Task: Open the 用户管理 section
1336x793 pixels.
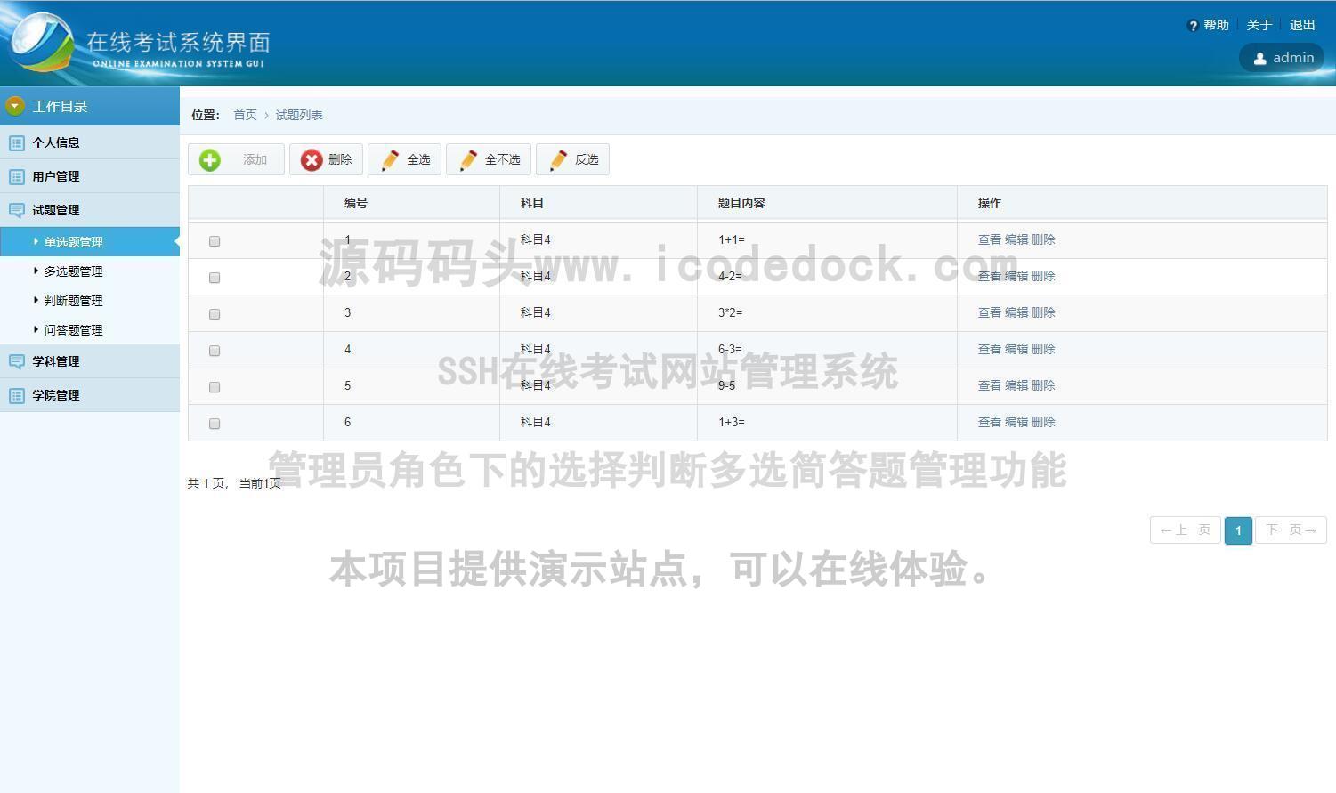Action: click(90, 176)
